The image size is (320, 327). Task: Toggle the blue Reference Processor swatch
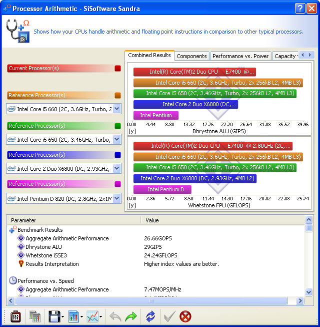tap(117, 155)
